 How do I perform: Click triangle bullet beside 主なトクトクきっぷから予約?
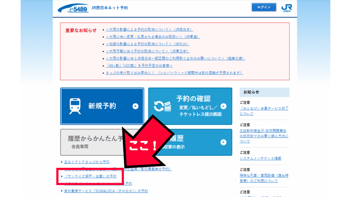[x=62, y=162]
